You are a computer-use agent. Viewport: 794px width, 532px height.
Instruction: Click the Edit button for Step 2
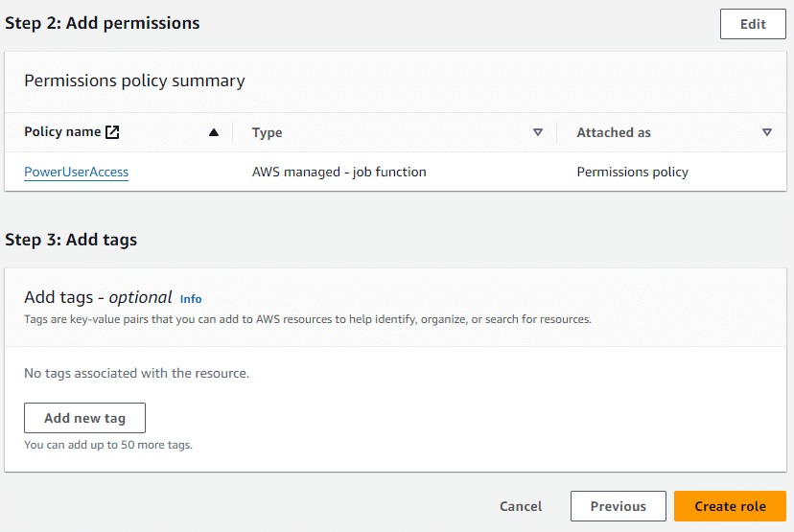point(753,24)
